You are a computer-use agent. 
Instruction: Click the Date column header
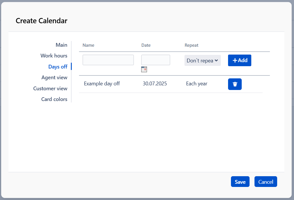tap(146, 45)
